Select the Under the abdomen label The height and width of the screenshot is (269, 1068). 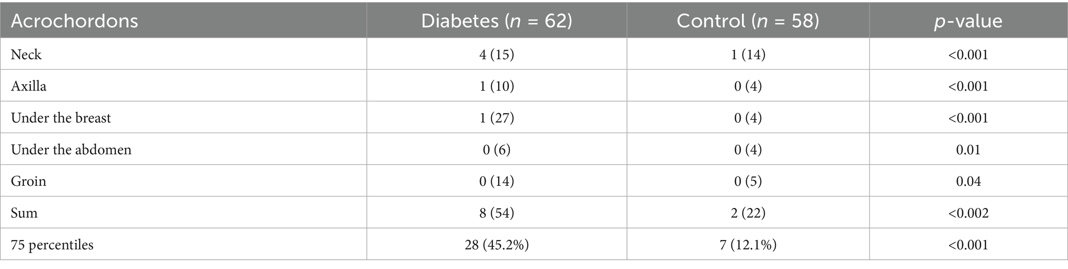click(x=71, y=150)
